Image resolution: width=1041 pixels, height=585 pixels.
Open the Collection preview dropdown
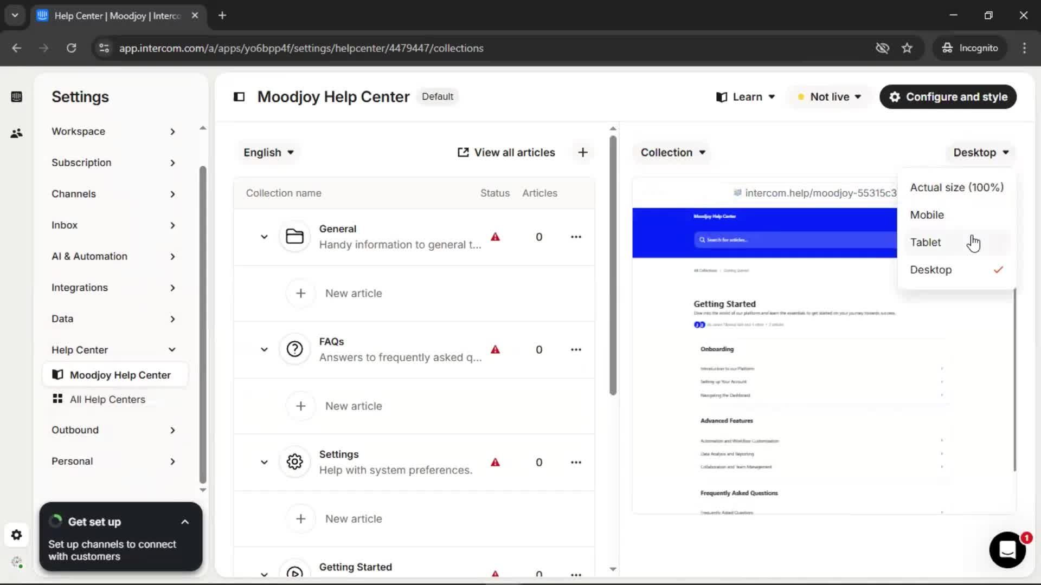click(x=673, y=153)
